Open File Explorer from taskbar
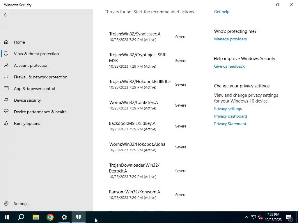This screenshot has width=298, height=223. 36,217
